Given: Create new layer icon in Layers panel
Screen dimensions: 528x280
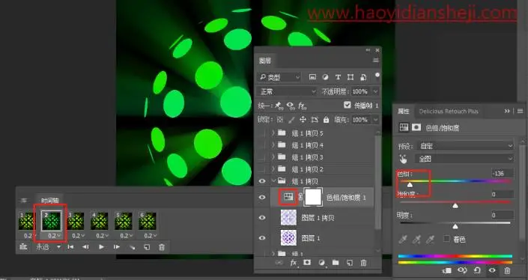Looking at the screenshot, I should pyautogui.click(x=350, y=263).
